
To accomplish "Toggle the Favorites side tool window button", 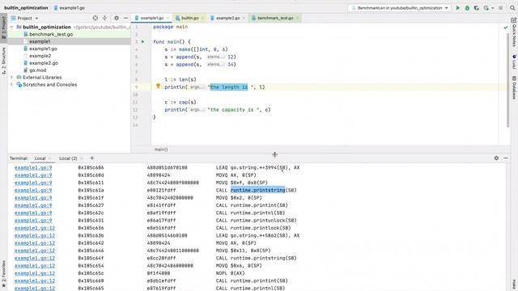I will (3, 273).
